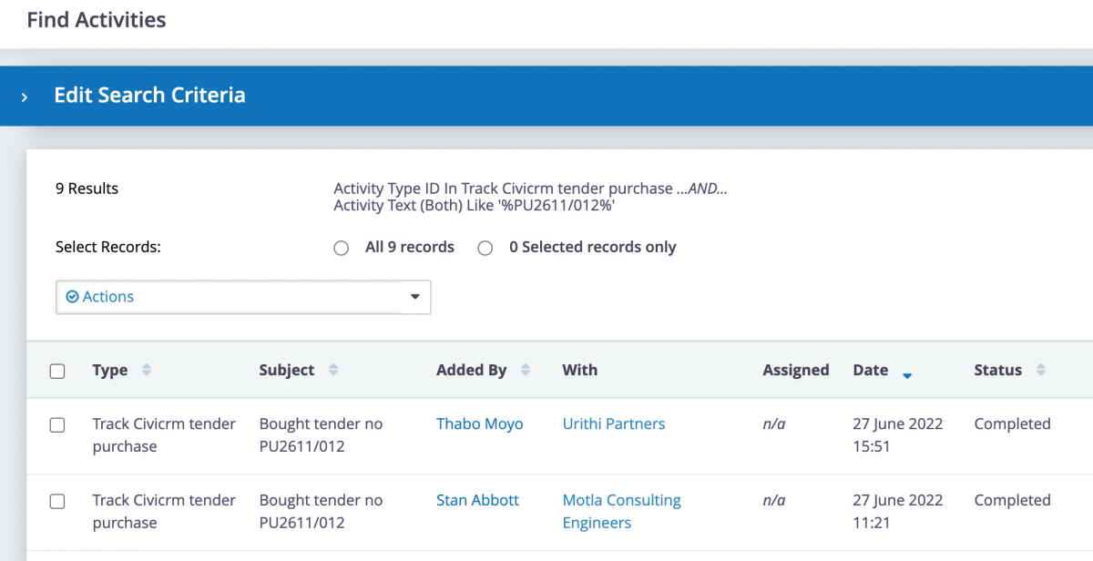This screenshot has width=1093, height=561.
Task: Choose the Selected records only radio option
Action: click(485, 248)
